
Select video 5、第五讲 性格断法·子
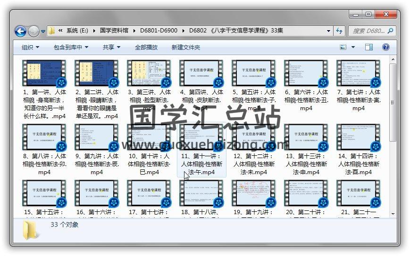254,86
